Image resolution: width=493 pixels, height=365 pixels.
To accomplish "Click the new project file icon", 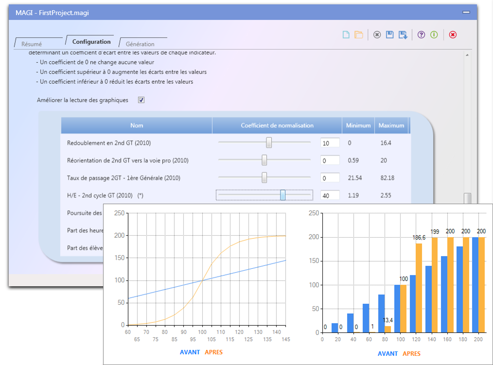I will click(346, 35).
